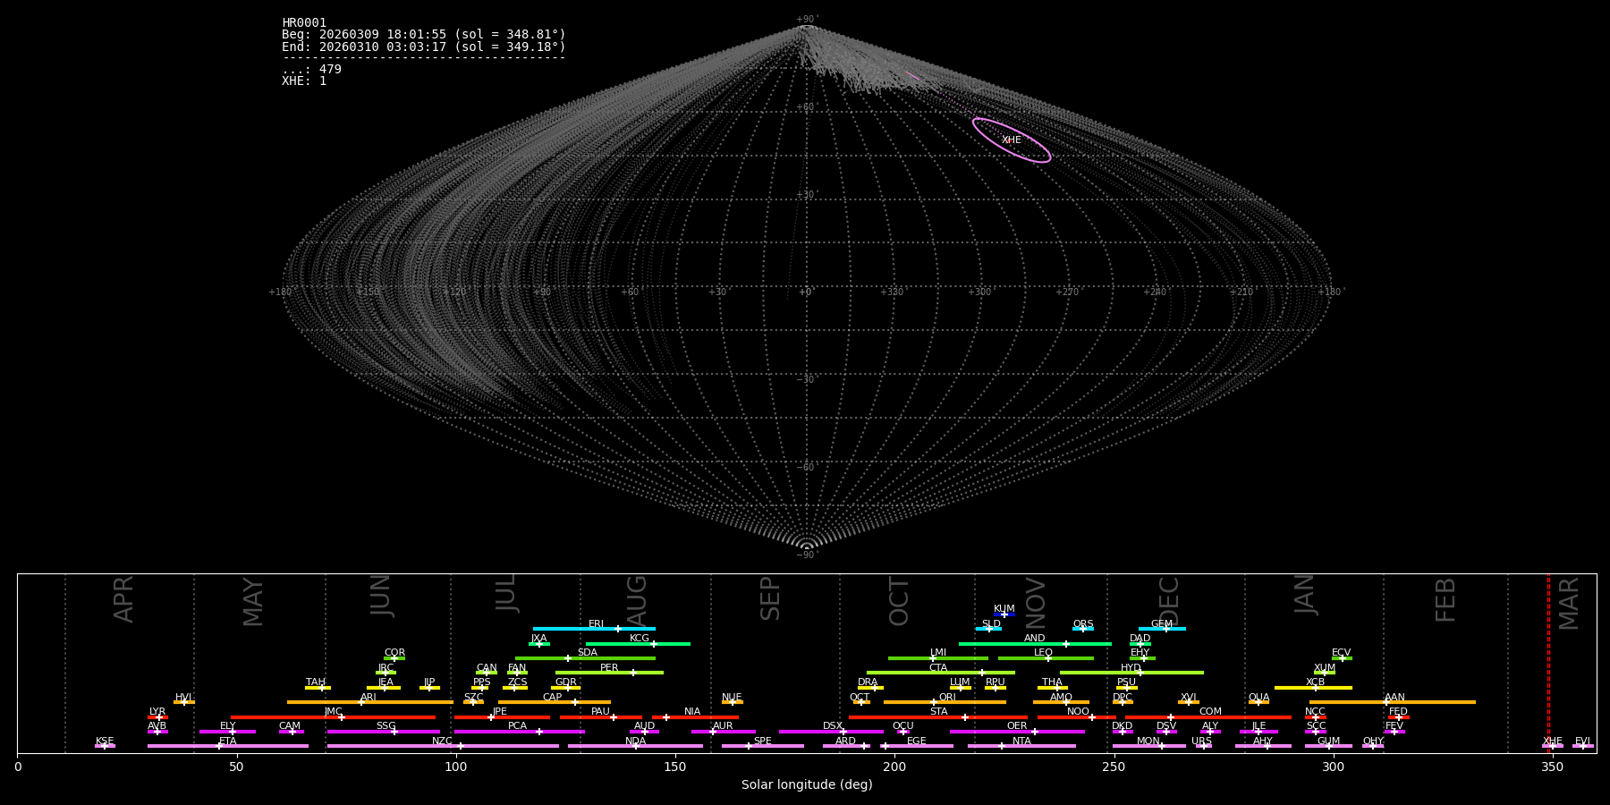
Task: Select the JPE shower label
Action: 500,712
